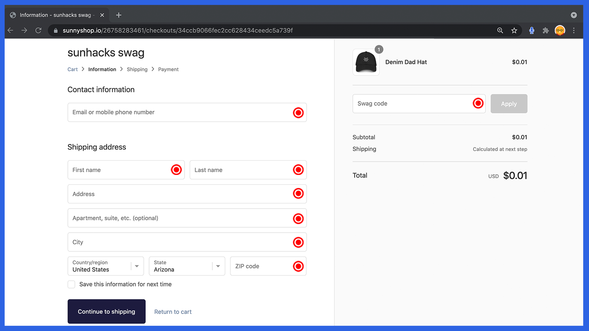Click the Denim Dad Hat thumbnail

coord(366,62)
